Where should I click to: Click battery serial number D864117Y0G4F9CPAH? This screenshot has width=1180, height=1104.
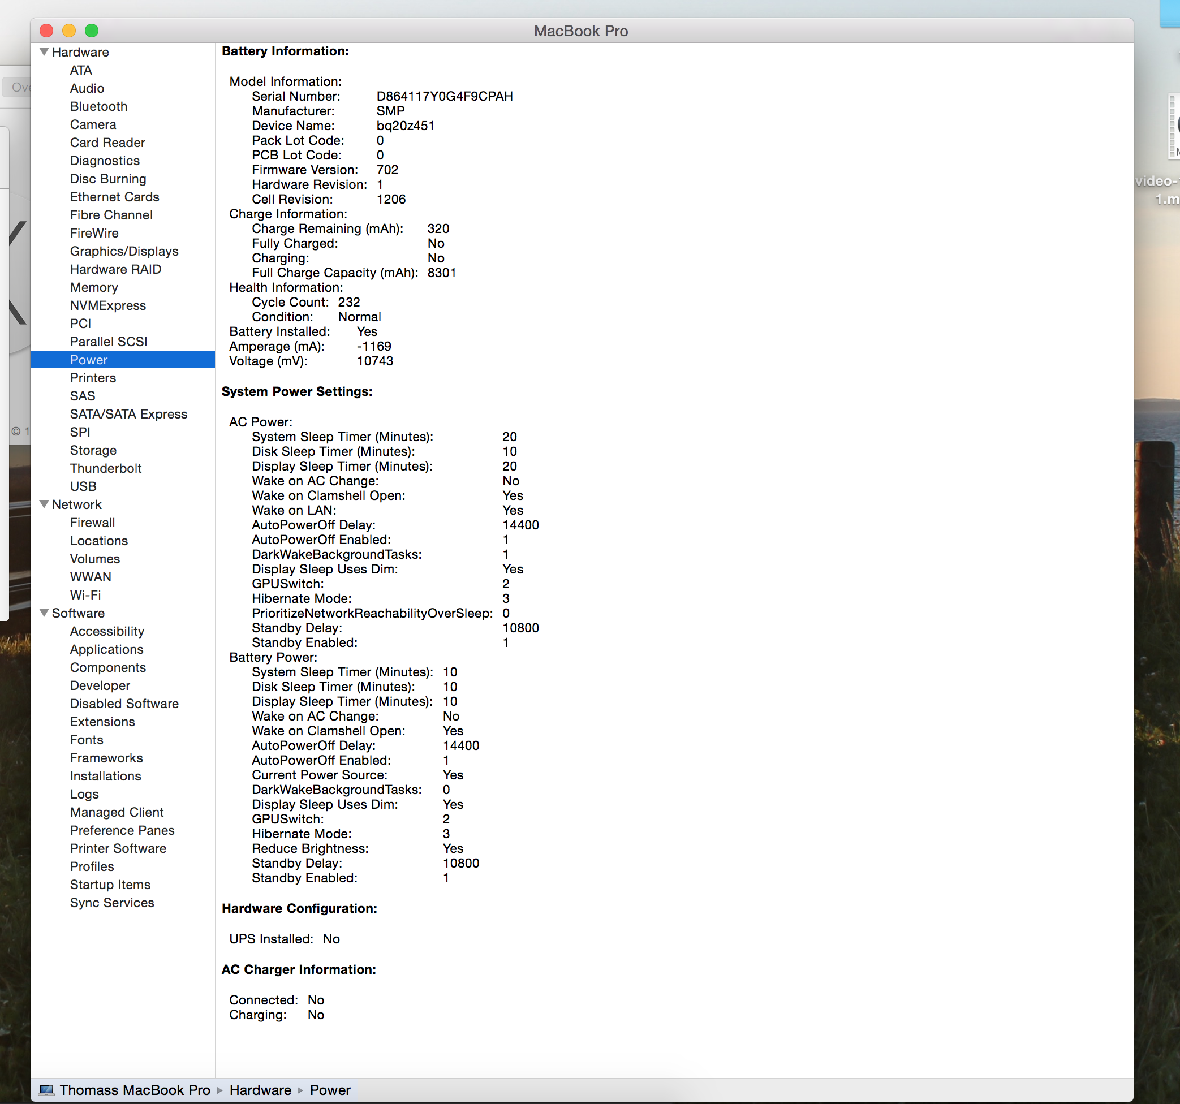(445, 96)
